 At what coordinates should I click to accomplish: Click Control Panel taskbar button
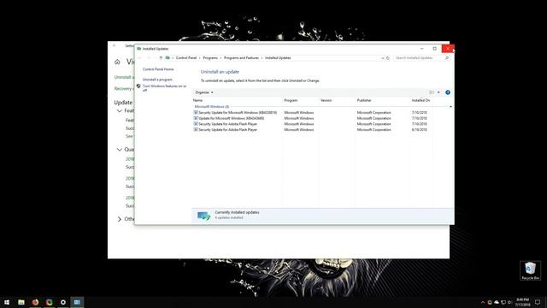tap(77, 302)
